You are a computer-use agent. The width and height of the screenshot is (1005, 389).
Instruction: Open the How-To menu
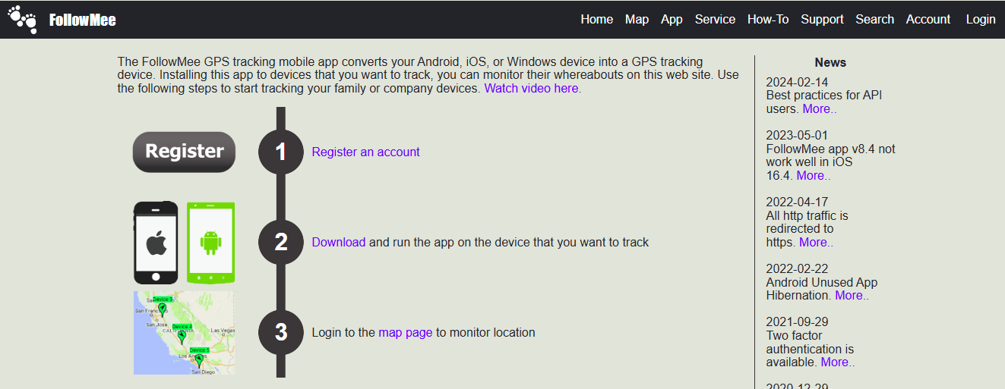pos(767,20)
